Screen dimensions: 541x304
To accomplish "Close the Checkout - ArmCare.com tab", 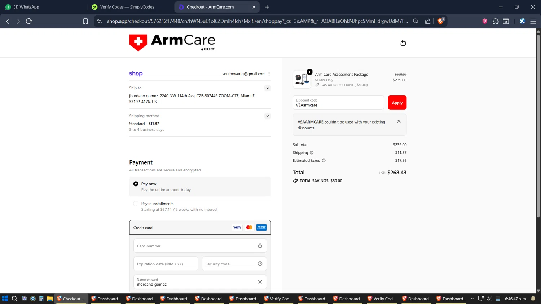I will [254, 7].
